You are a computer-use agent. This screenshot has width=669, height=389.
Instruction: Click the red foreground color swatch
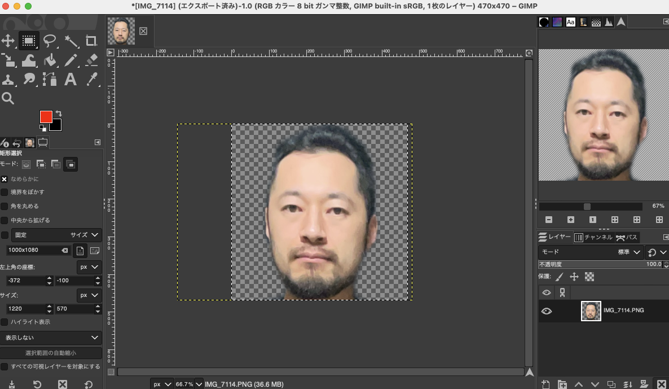[46, 117]
